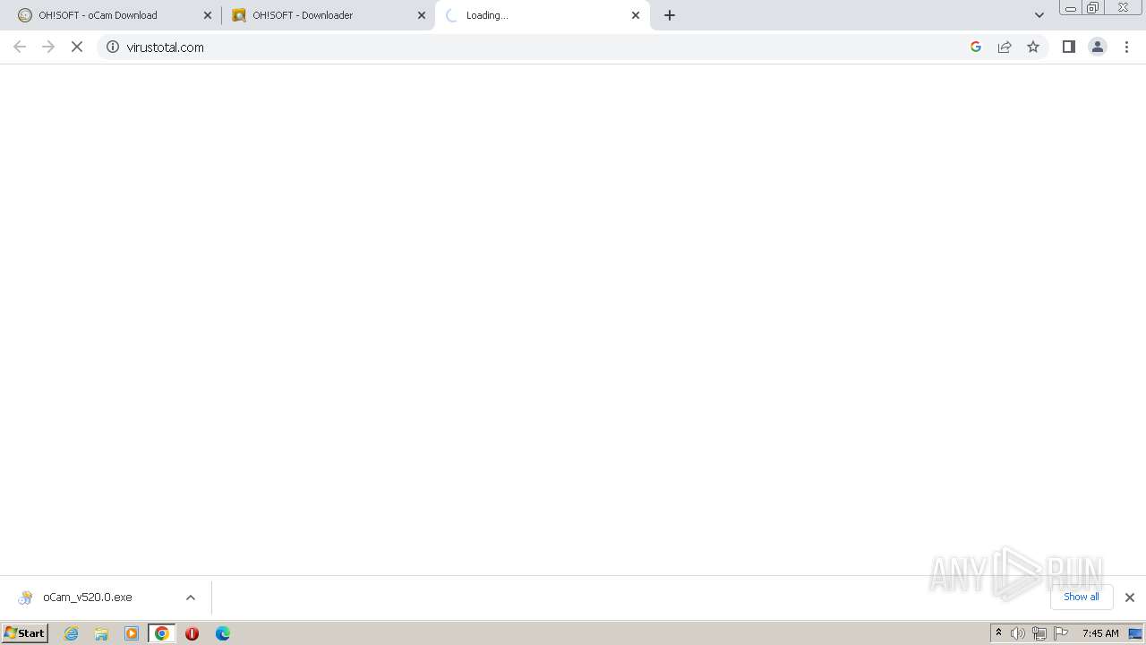This screenshot has width=1146, height=645.
Task: Launch Microsoft Edge from taskbar
Action: (223, 633)
